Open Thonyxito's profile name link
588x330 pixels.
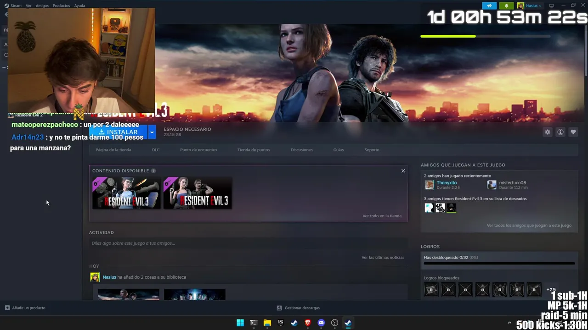tap(447, 183)
